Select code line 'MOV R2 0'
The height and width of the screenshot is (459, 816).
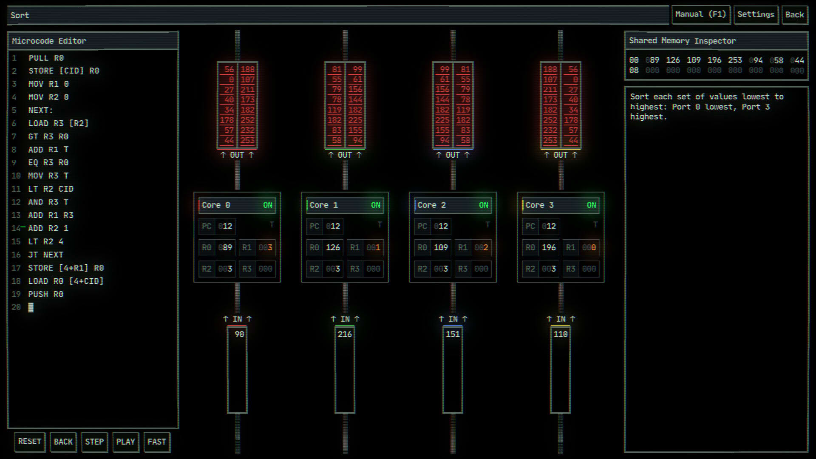[48, 97]
